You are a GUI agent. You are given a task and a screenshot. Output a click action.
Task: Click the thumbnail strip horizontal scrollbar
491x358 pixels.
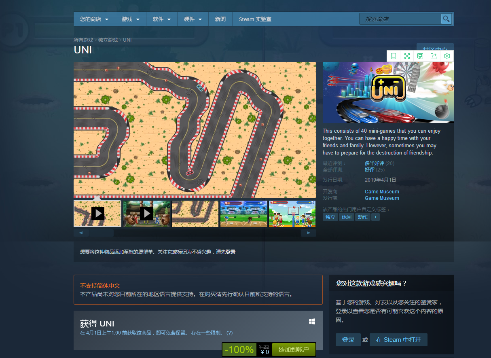[x=195, y=233]
